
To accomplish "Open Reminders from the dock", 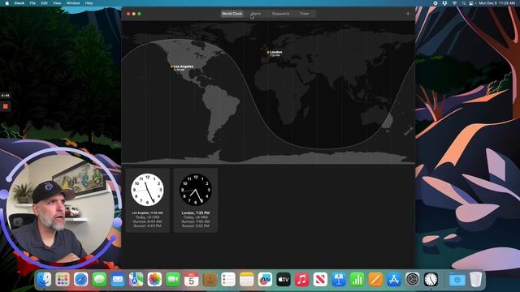I will click(228, 280).
